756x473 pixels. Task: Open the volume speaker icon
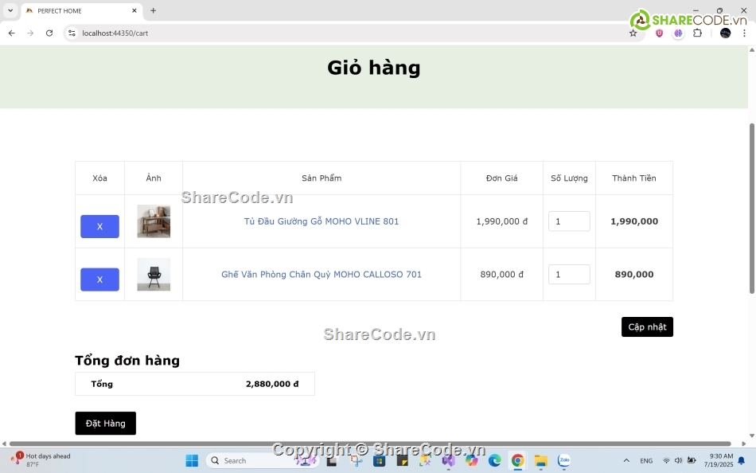point(678,461)
